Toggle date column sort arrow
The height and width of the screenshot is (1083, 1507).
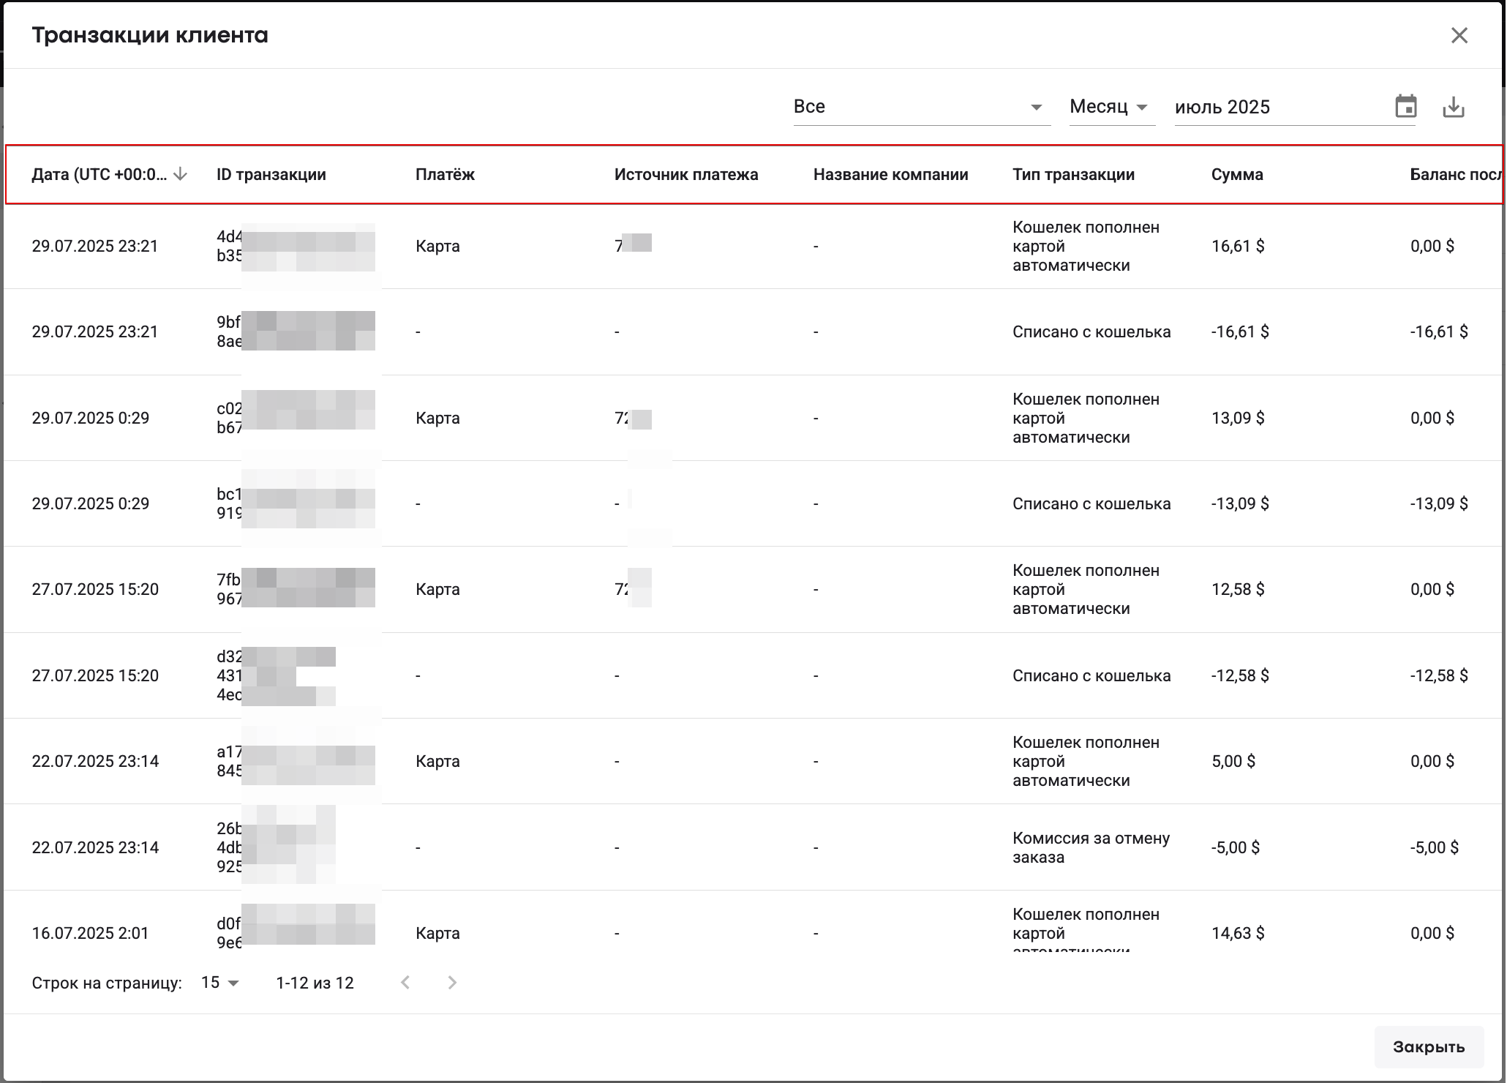pyautogui.click(x=181, y=174)
